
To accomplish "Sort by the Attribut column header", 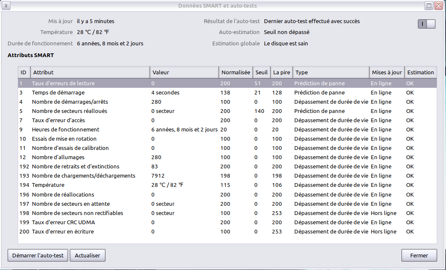I will coord(90,73).
